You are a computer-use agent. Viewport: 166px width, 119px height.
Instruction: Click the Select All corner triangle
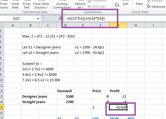(x=2, y=25)
